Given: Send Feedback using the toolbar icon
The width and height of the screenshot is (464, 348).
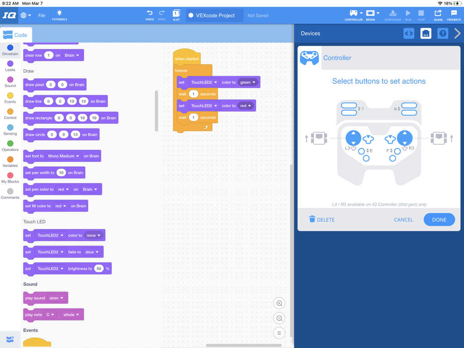Looking at the screenshot, I should point(454,15).
